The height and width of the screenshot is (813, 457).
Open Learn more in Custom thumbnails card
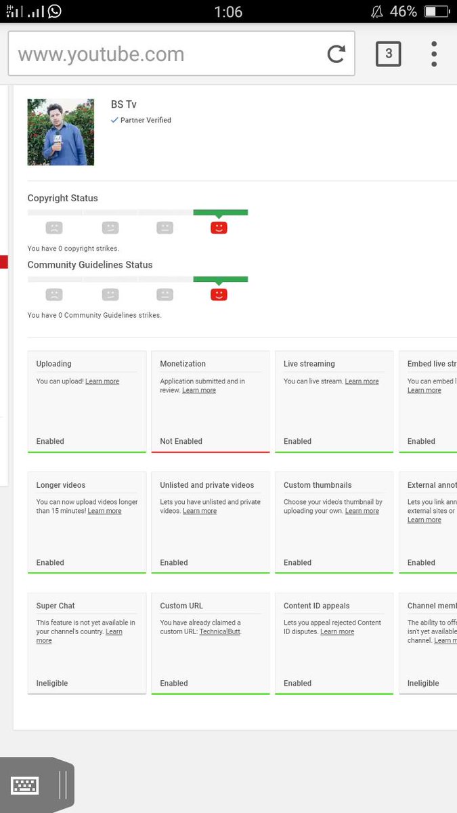coord(362,511)
